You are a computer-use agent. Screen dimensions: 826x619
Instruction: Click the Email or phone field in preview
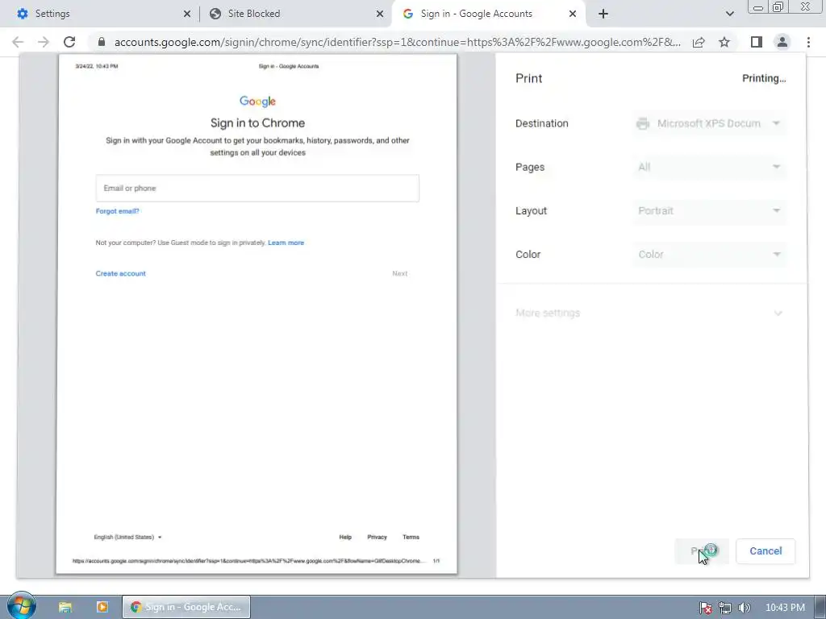(257, 188)
